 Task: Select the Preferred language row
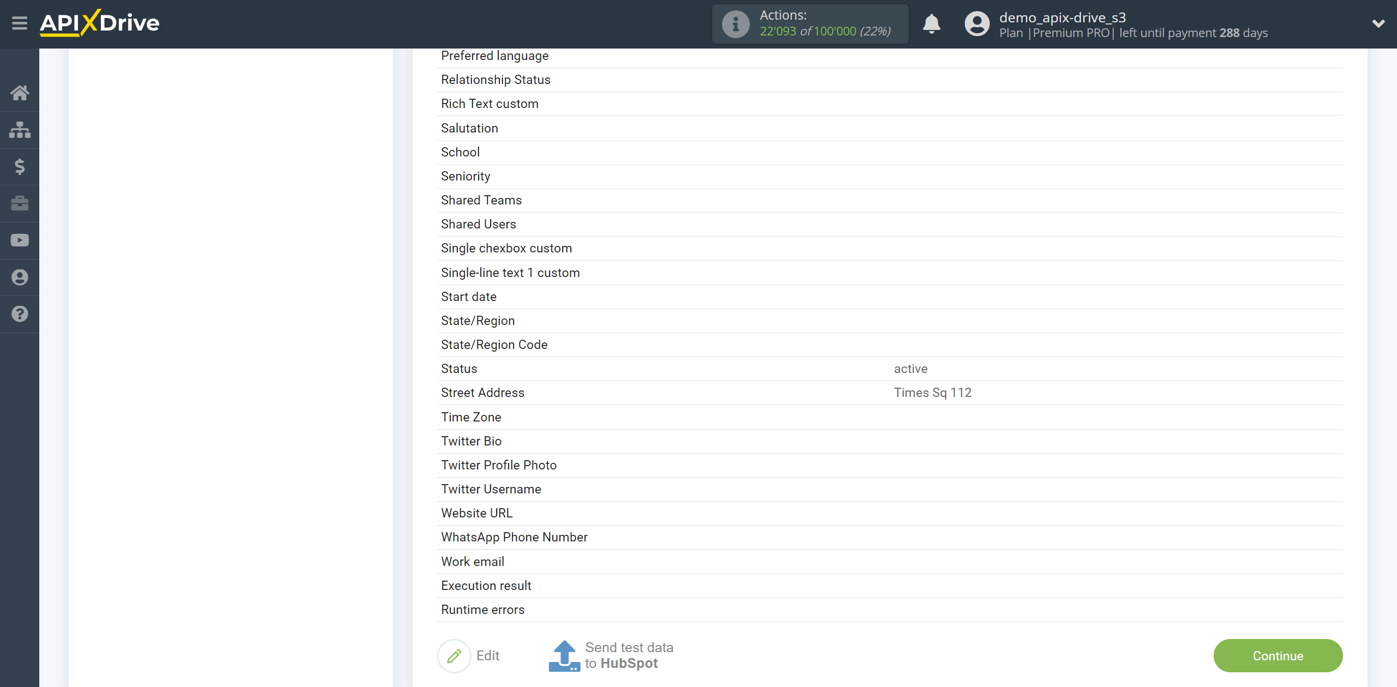point(889,56)
